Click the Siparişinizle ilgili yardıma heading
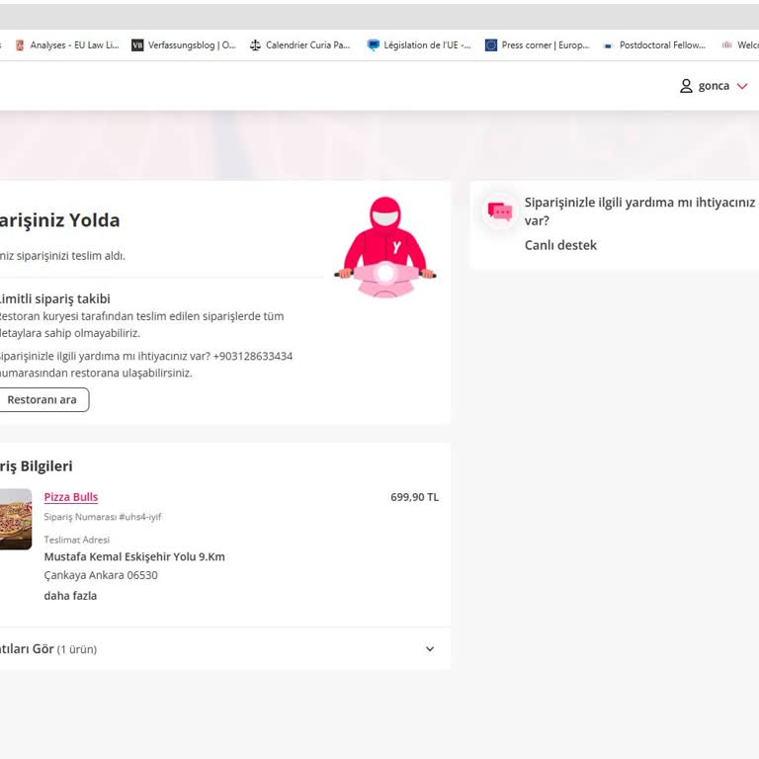 pyautogui.click(x=639, y=211)
